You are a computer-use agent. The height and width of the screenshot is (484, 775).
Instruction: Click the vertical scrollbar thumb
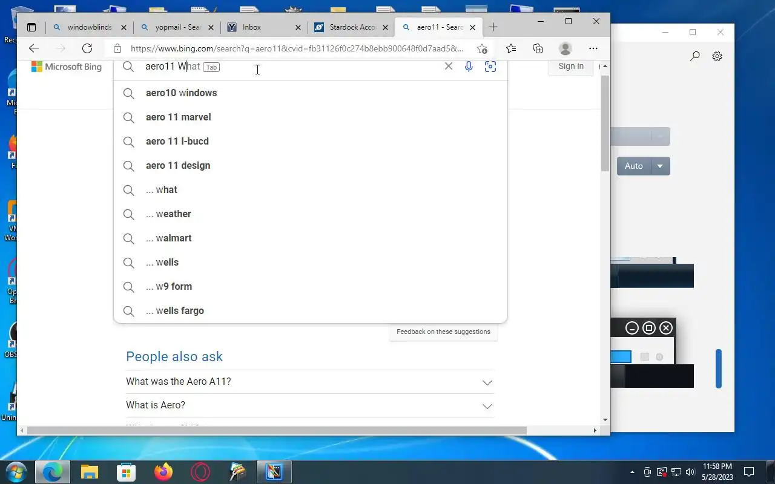(605, 124)
